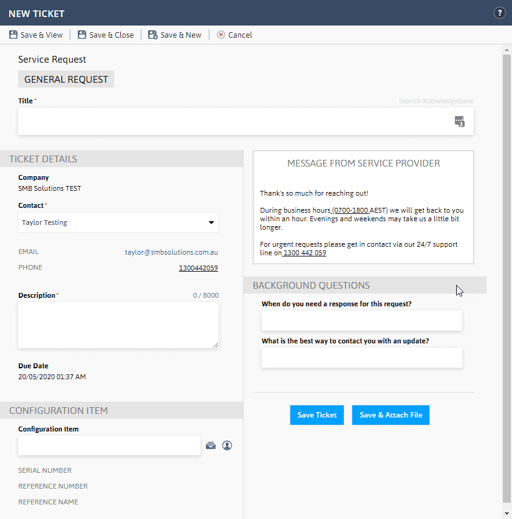Click the REFERENCE NAME label
Viewport: 512px width, 519px height.
(x=48, y=502)
